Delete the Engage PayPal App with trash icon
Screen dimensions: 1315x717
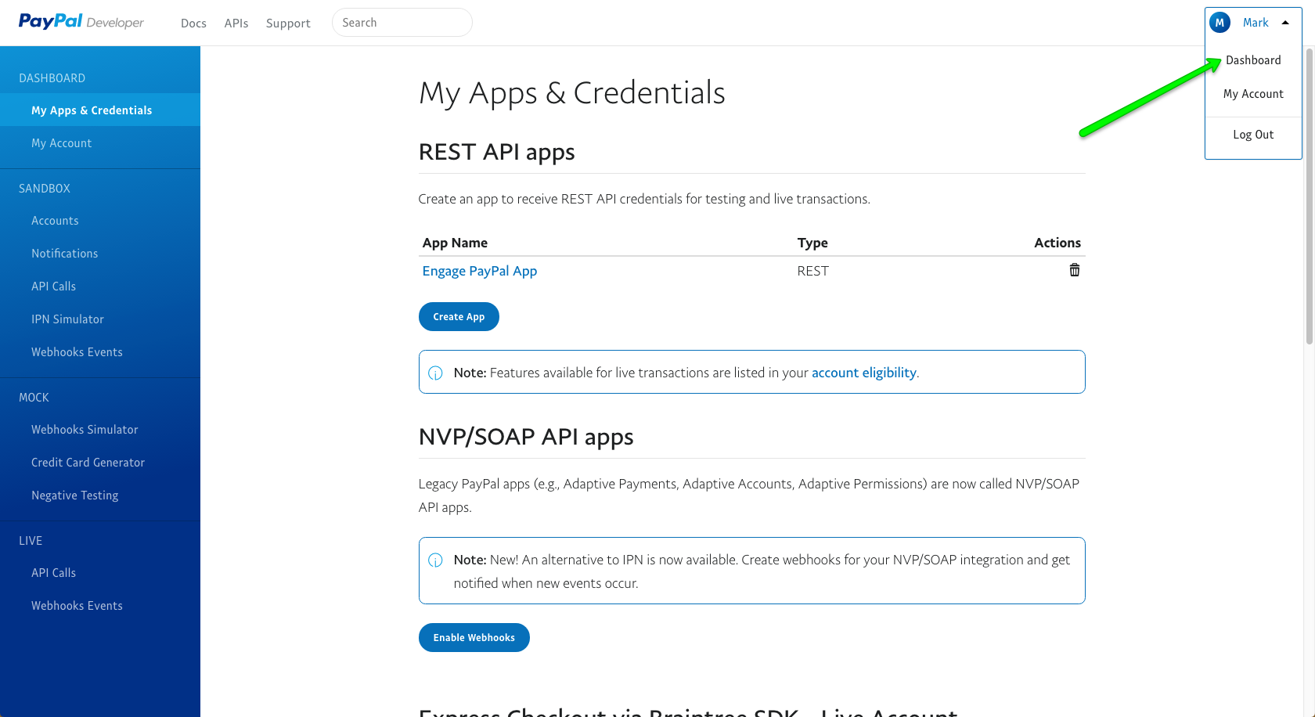(1075, 270)
